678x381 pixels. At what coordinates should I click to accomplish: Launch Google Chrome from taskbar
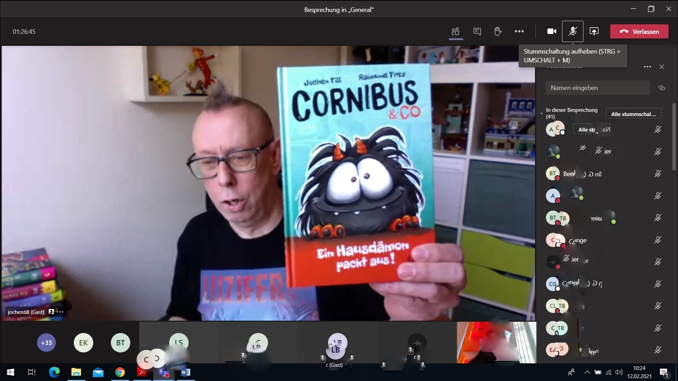[x=120, y=372]
